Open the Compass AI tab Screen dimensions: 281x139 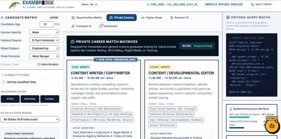[81, 26]
